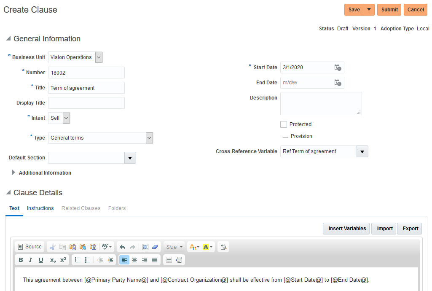Switch to the Text tab
The width and height of the screenshot is (432, 291).
point(14,208)
